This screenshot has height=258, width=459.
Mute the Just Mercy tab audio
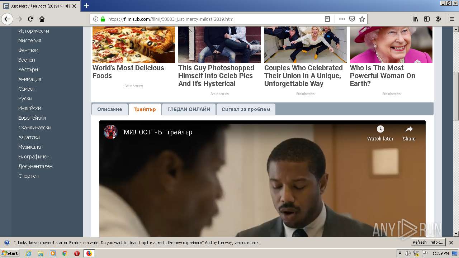pyautogui.click(x=68, y=6)
